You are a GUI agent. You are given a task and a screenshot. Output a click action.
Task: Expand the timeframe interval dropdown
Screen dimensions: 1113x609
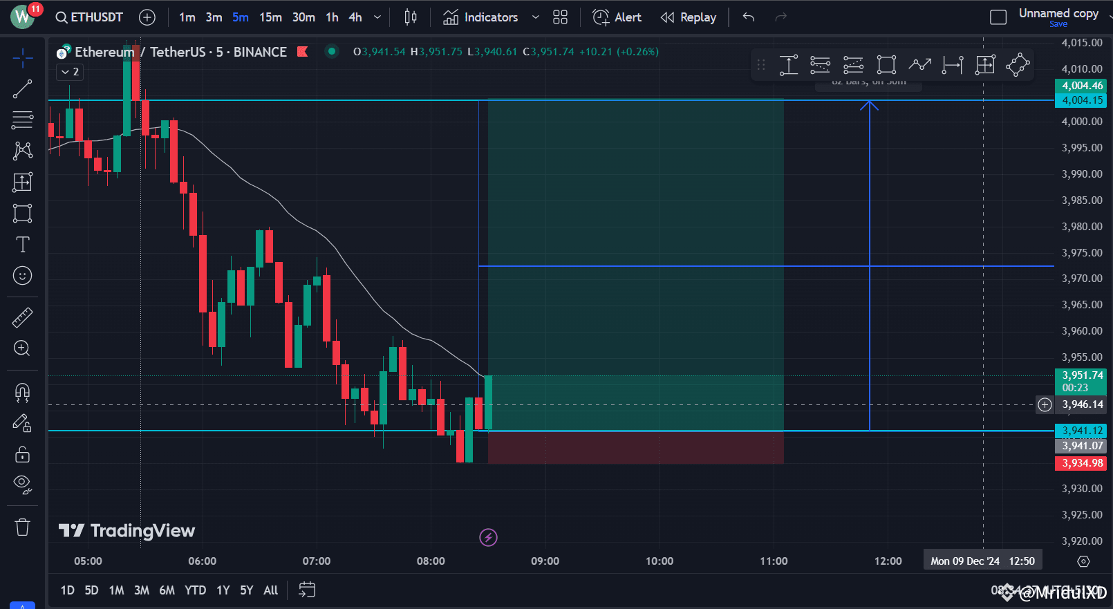tap(377, 17)
